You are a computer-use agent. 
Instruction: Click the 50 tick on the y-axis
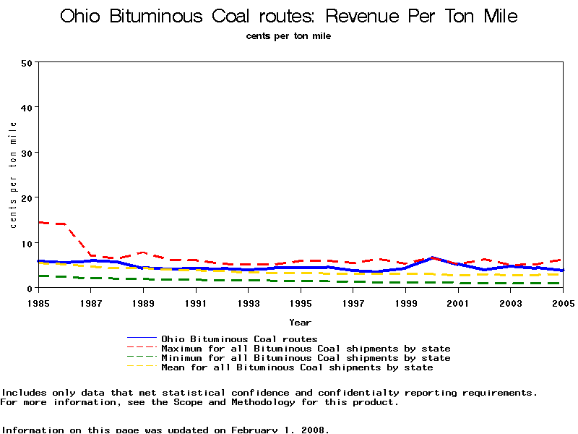click(x=27, y=63)
